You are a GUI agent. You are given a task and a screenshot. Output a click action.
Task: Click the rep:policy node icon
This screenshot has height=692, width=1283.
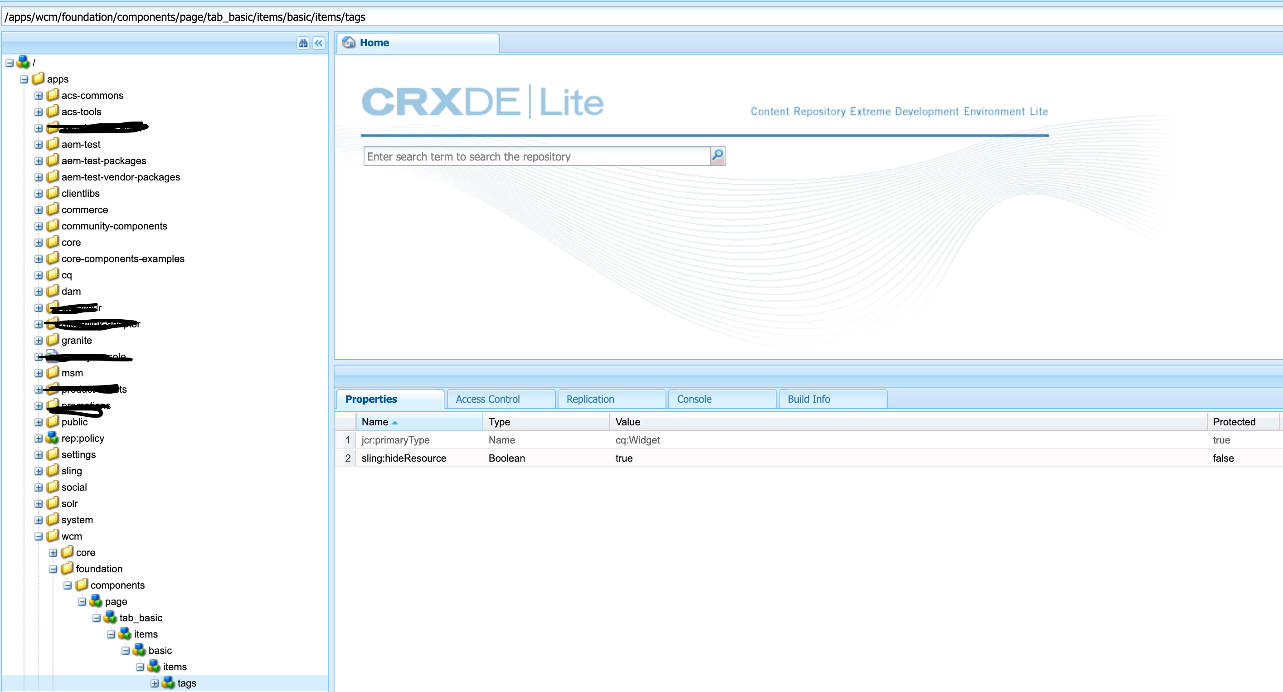point(52,438)
